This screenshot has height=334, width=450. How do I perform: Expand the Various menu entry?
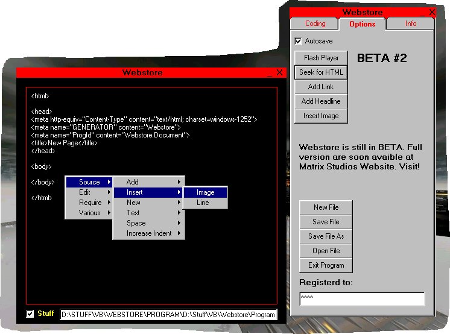click(89, 213)
